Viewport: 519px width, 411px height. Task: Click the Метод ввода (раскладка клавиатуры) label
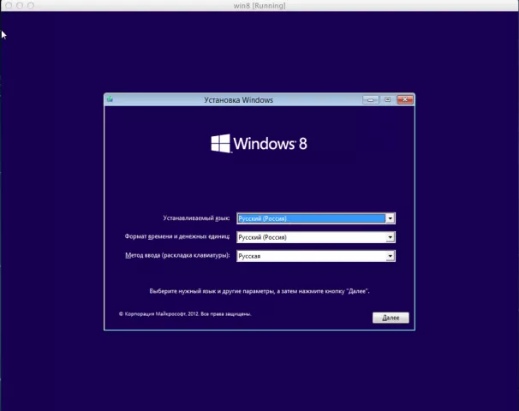[177, 255]
